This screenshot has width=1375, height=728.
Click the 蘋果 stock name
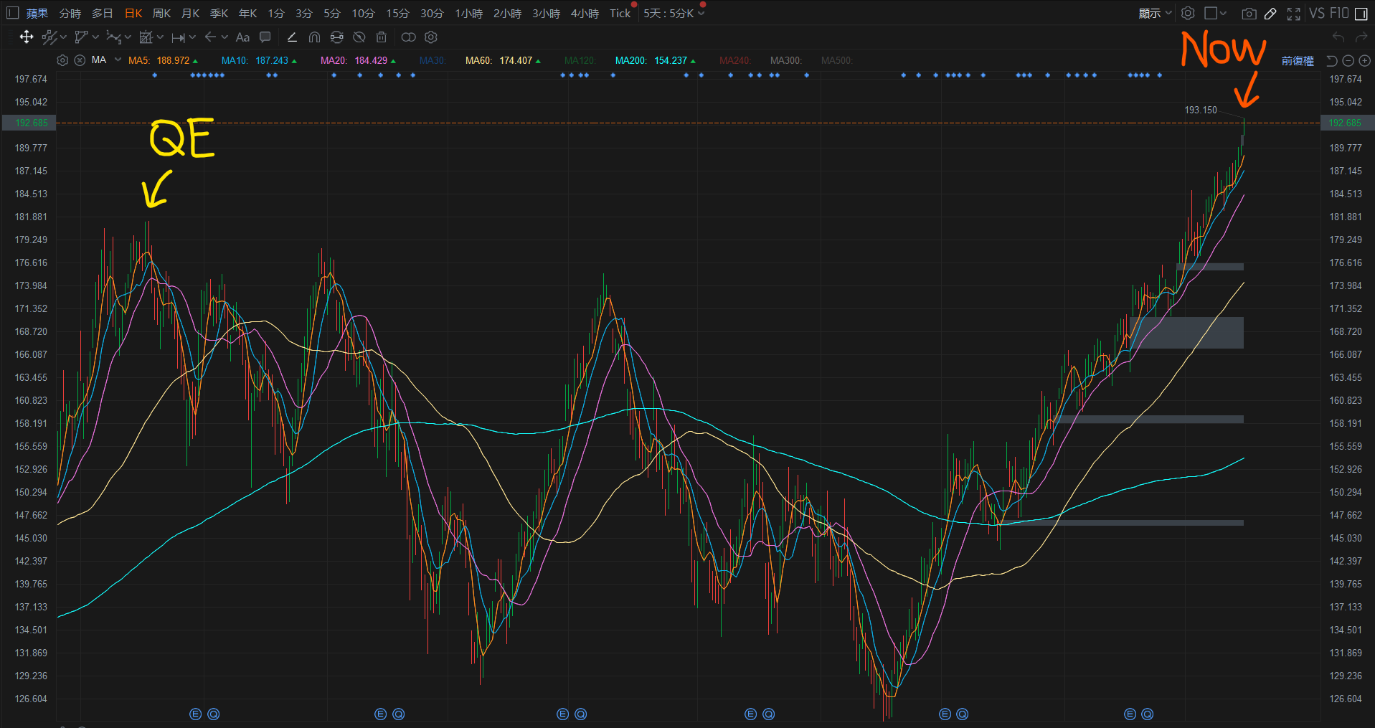[x=37, y=14]
